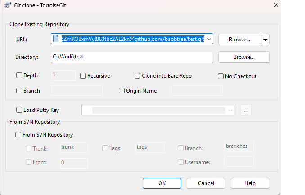Close the Git clone dialog

pyautogui.click(x=276, y=5)
